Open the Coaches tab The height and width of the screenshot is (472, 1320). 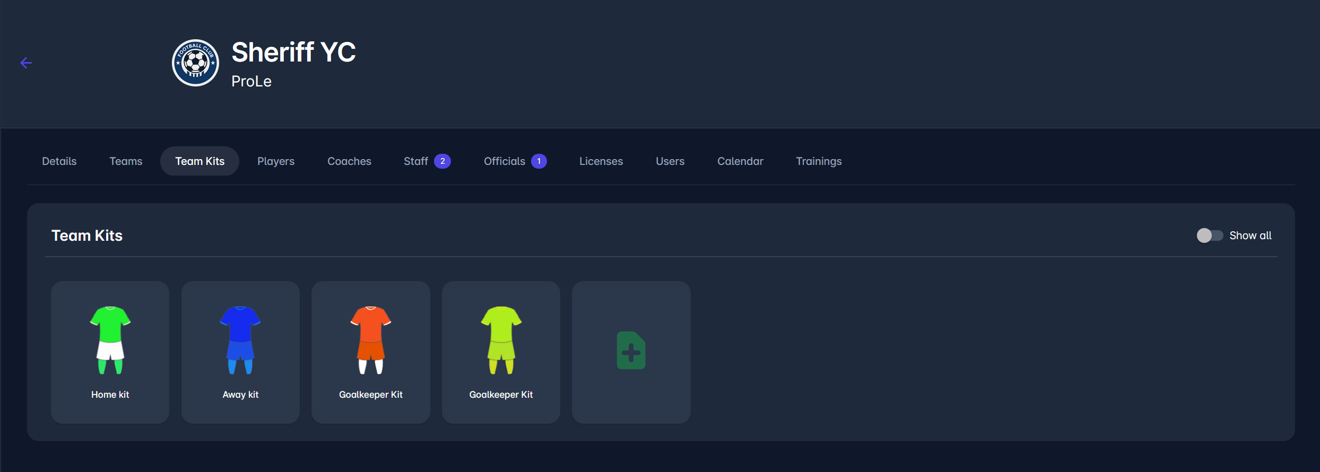(x=349, y=161)
